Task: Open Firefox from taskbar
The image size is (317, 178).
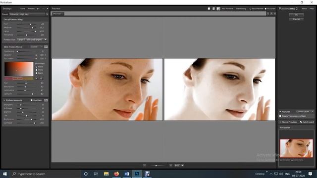Action: point(116,174)
